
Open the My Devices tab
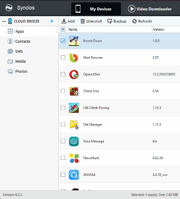click(x=96, y=9)
